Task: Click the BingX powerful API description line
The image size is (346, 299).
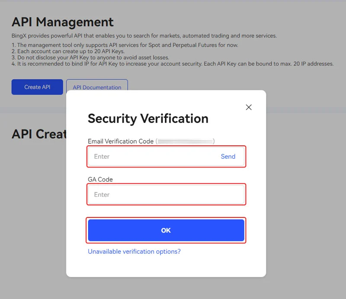Action: click(x=144, y=36)
